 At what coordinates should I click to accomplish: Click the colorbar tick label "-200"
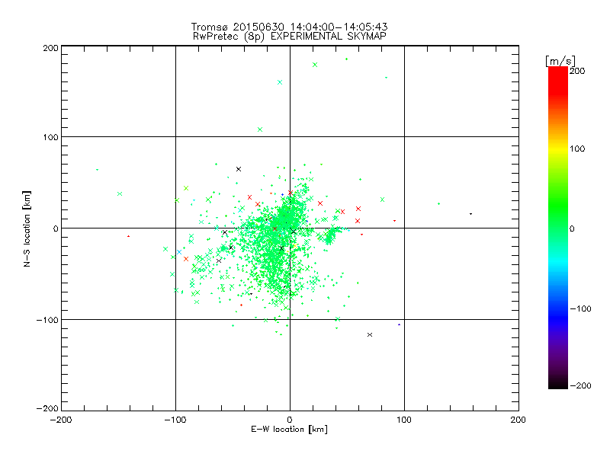pos(580,385)
